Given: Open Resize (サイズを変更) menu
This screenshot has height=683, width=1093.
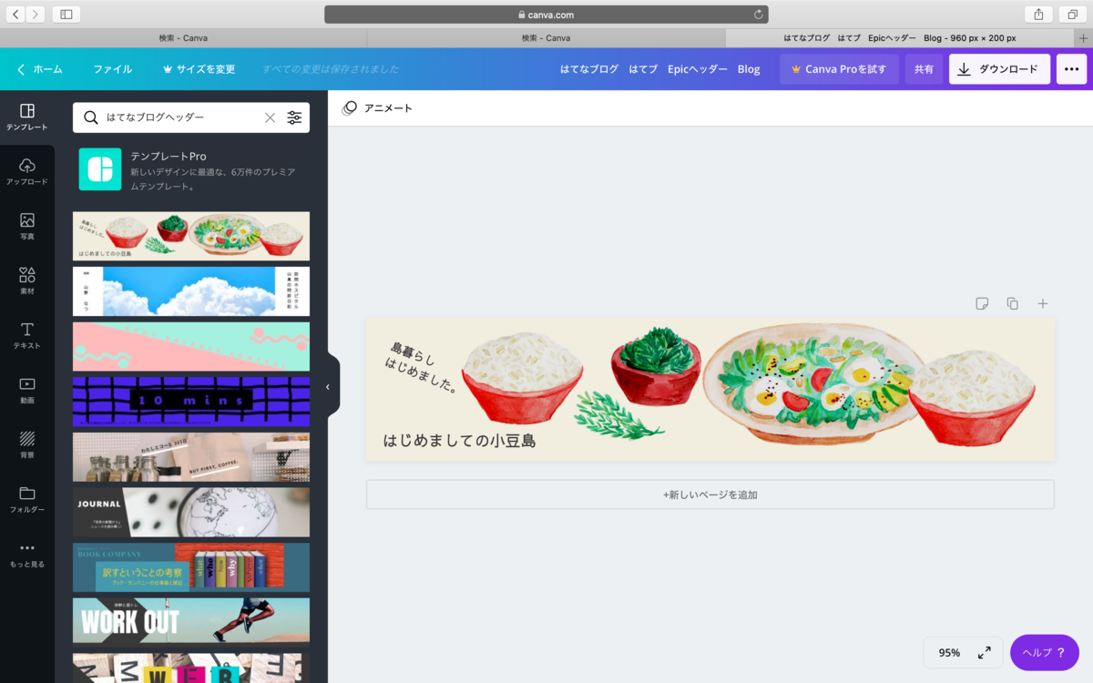Looking at the screenshot, I should (x=199, y=69).
